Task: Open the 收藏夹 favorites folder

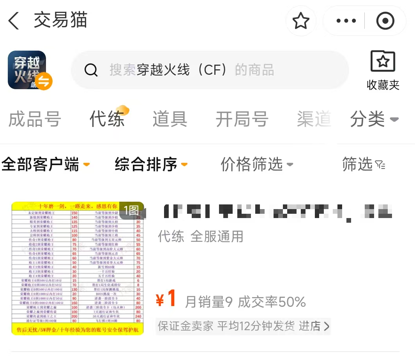Action: point(383,70)
